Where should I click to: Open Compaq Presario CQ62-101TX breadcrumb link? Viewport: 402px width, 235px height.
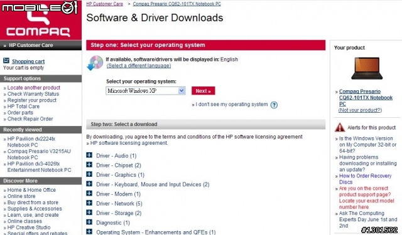[177, 4]
